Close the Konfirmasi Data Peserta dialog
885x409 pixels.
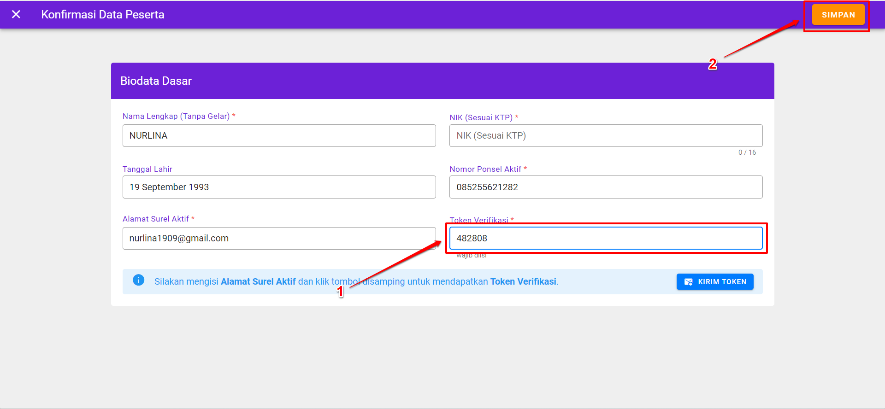pos(16,15)
